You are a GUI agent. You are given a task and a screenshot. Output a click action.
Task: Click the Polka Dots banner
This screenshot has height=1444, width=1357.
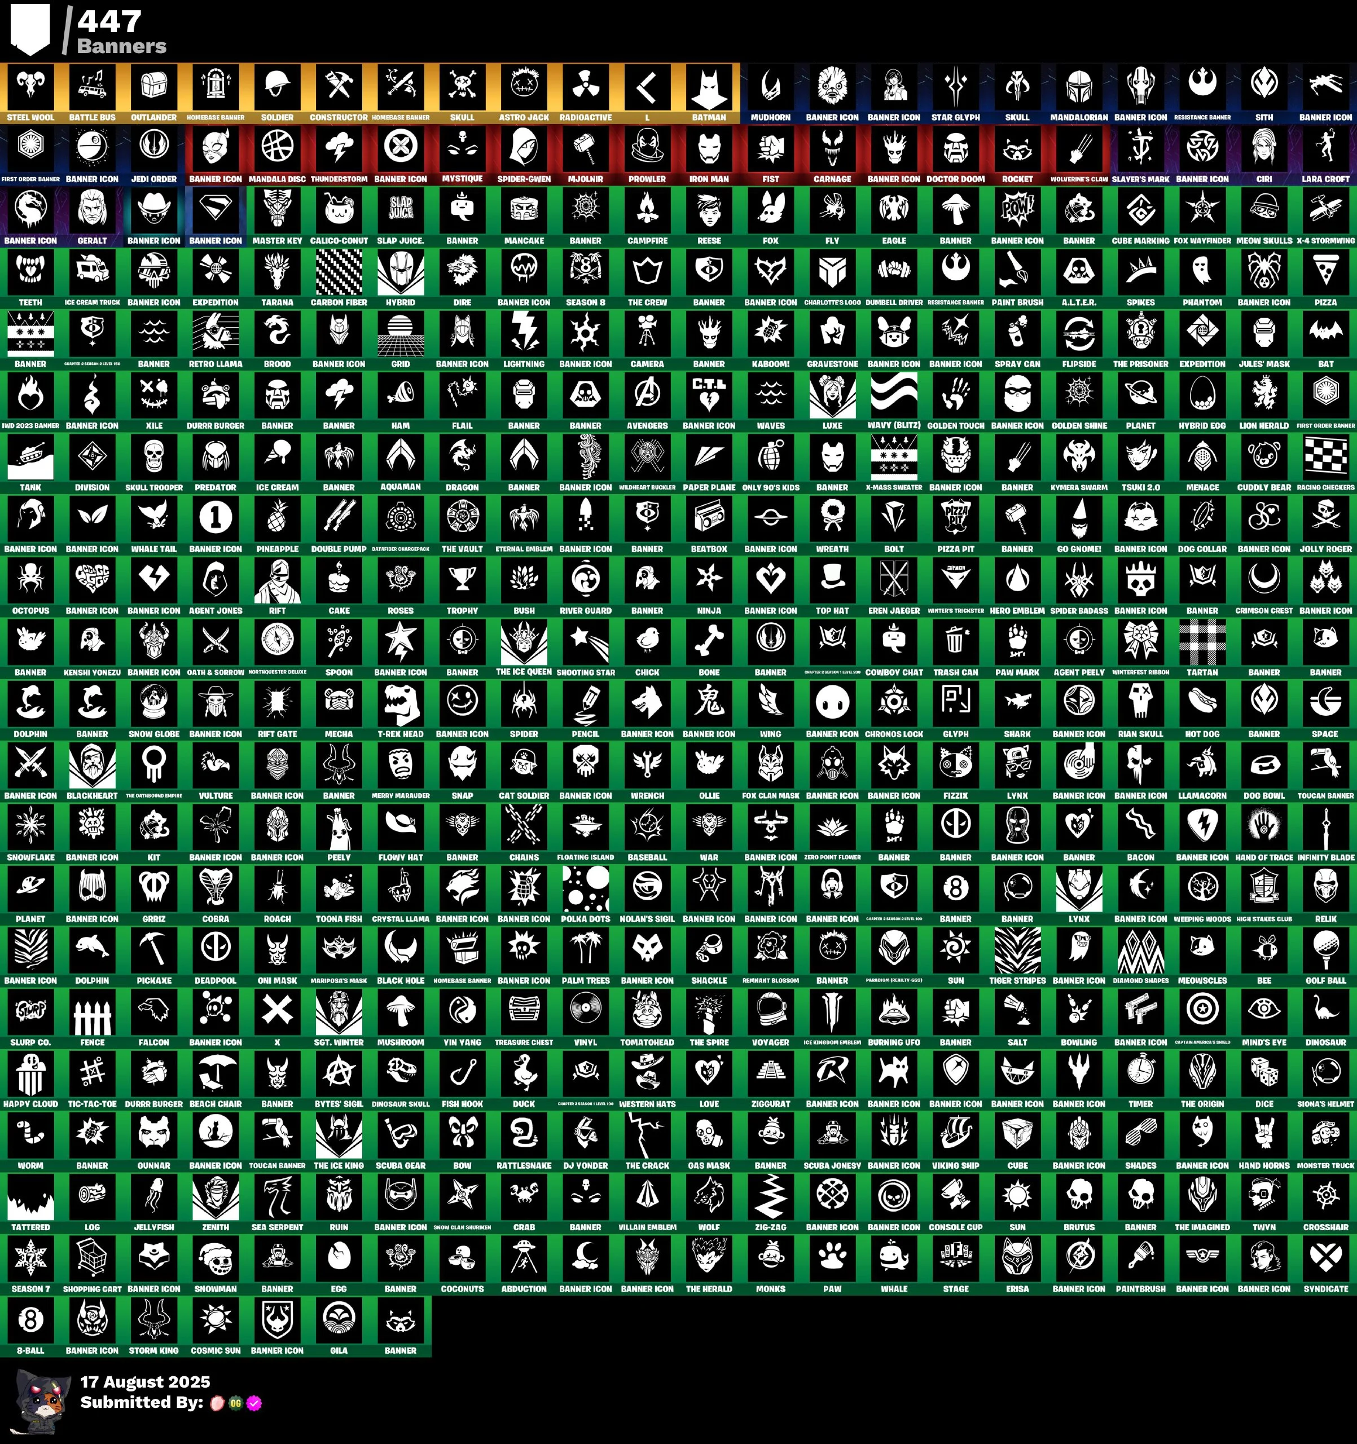586,888
